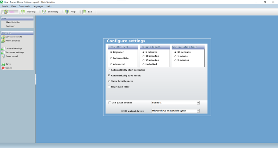Click the Reset defaults link
Image resolution: width=278 pixels, height=148 pixels.
point(13,41)
